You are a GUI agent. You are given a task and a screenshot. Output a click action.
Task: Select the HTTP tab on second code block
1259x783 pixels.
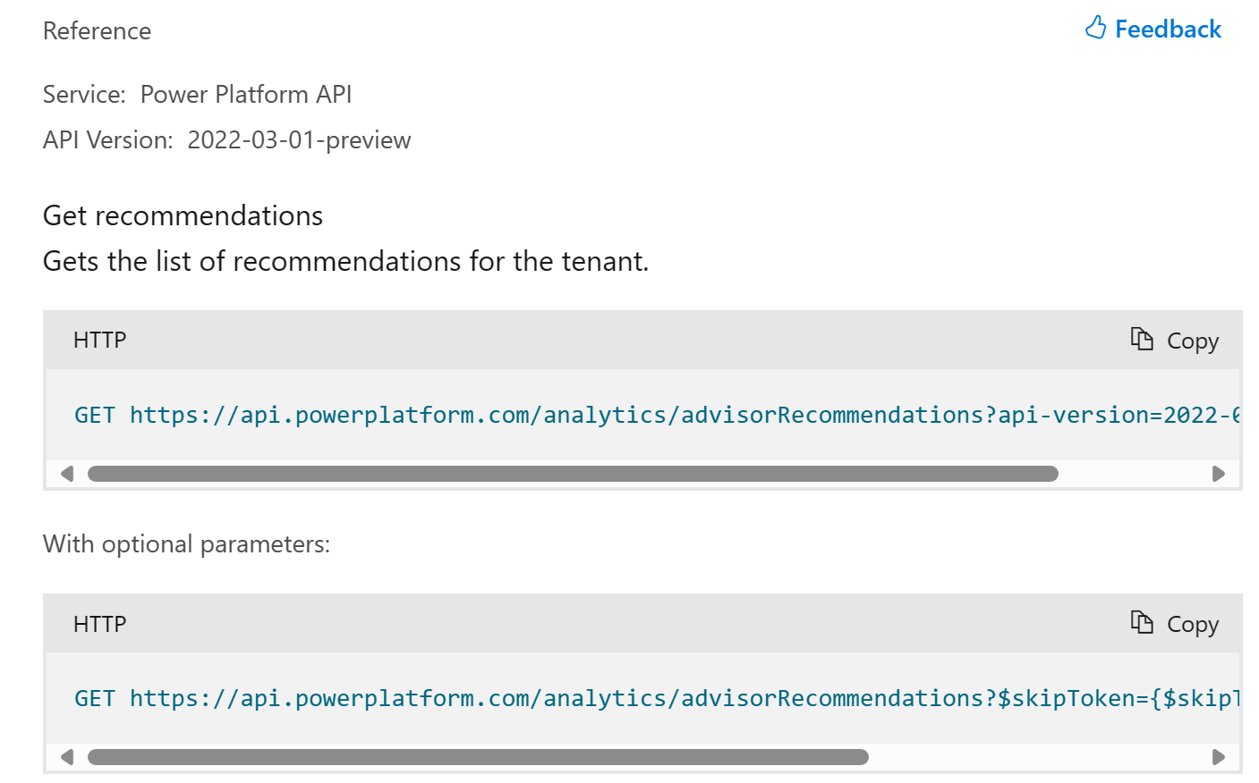(98, 623)
